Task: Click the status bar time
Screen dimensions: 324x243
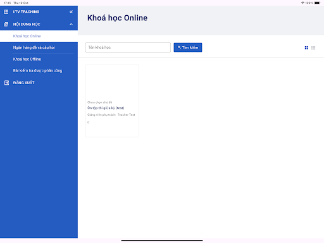Action: pos(7,3)
